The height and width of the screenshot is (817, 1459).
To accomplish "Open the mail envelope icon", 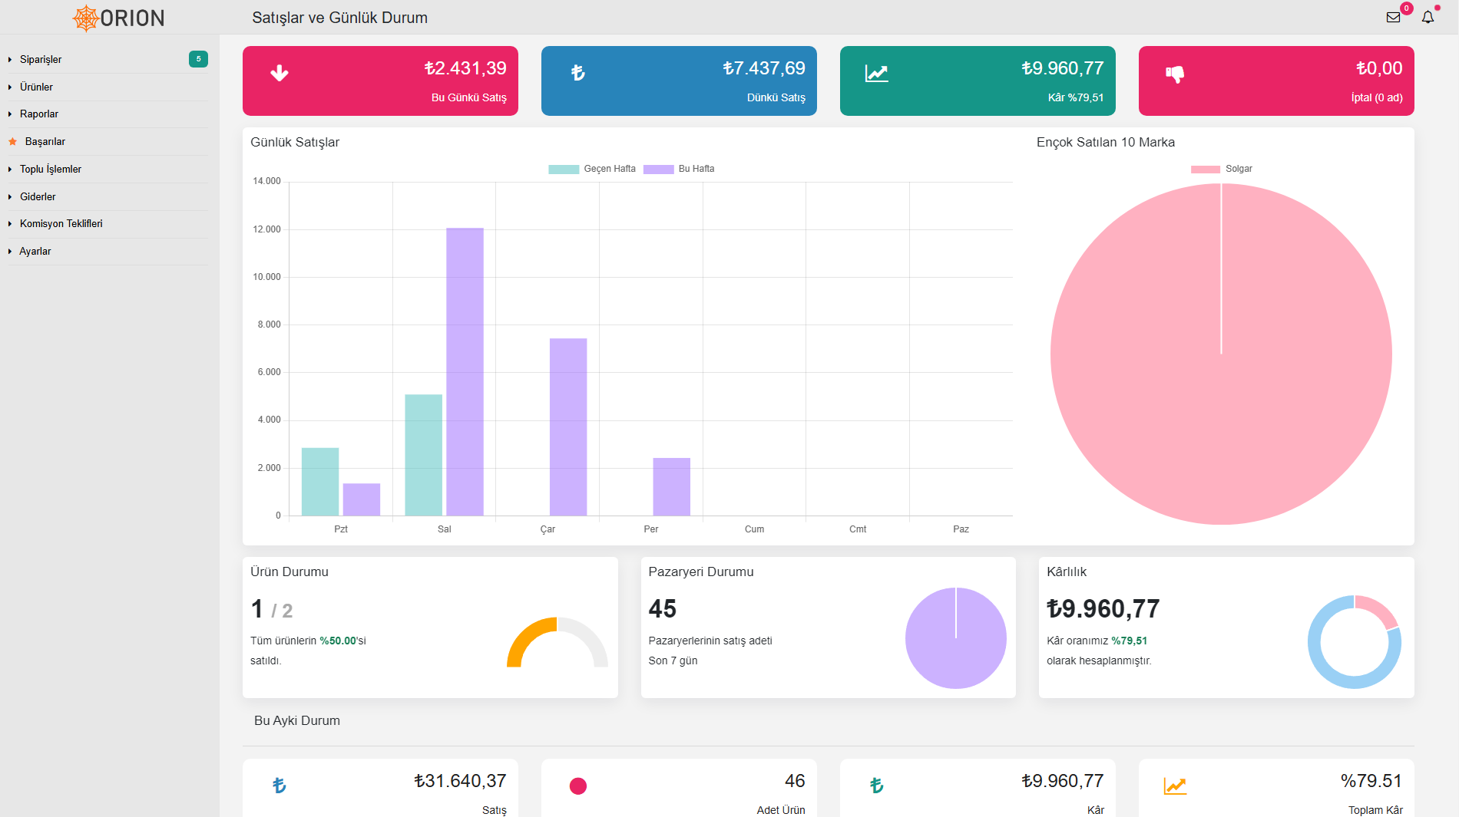I will 1393,17.
